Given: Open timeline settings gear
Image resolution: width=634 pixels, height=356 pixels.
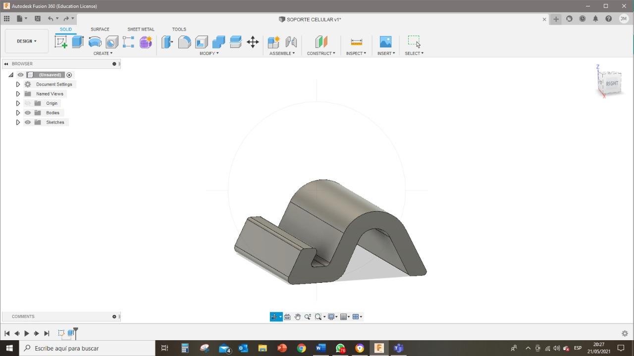Looking at the screenshot, I should [625, 333].
